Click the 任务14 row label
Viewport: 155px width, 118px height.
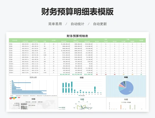(11, 72)
